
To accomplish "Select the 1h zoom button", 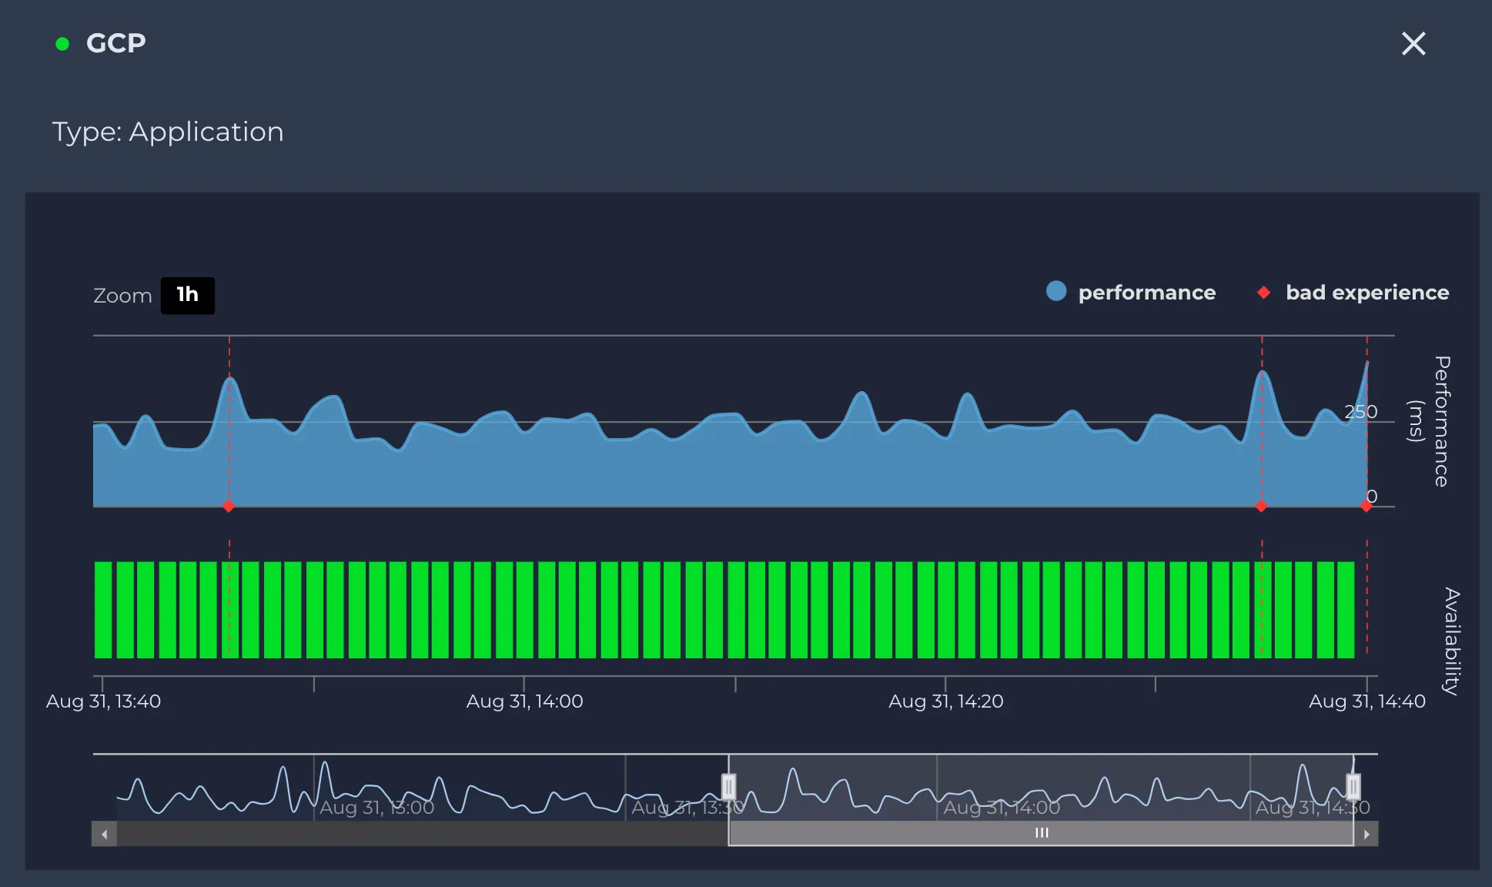I will (188, 295).
